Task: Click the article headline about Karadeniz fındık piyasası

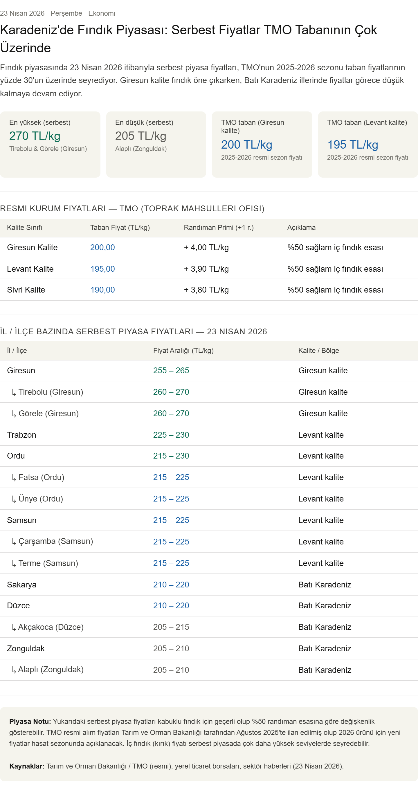Action: [188, 39]
